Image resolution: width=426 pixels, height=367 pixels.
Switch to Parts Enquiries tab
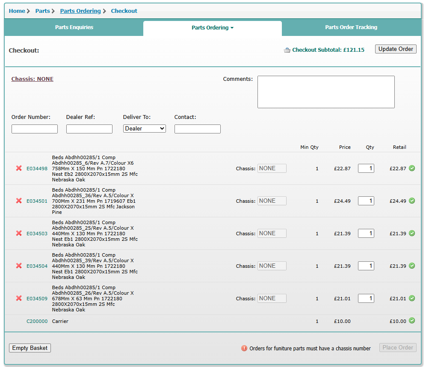coord(74,27)
